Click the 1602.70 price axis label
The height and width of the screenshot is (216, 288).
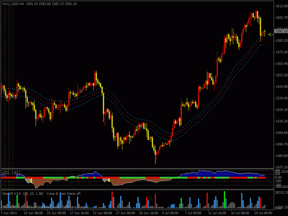(282, 18)
